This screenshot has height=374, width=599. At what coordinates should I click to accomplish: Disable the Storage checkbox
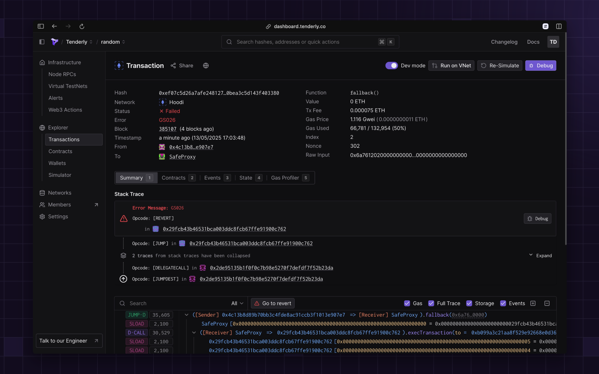(469, 303)
